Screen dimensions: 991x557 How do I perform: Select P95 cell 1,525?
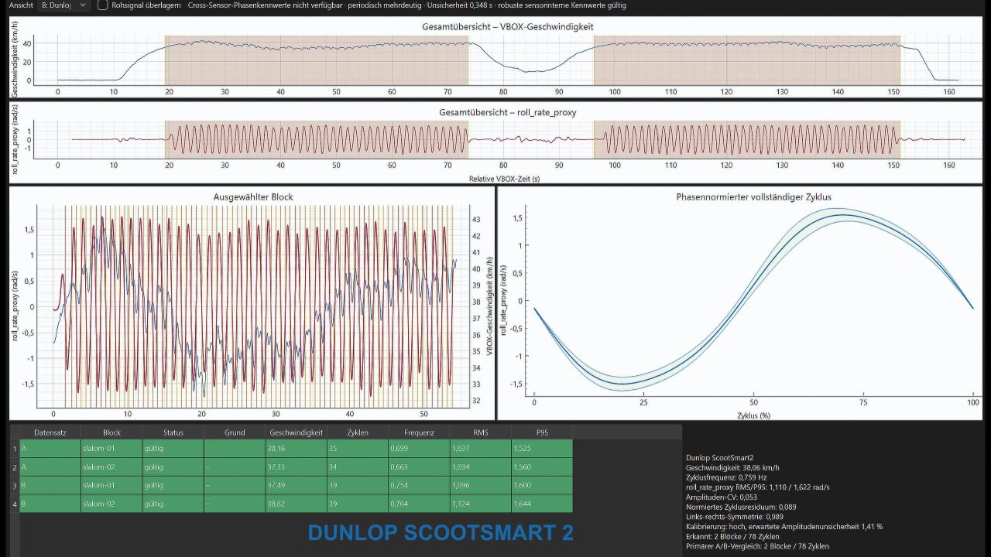[542, 449]
